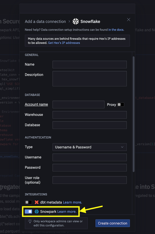The width and height of the screenshot is (155, 234).
Task: Click the Snowflake logo in header
Action: pyautogui.click(x=75, y=21)
